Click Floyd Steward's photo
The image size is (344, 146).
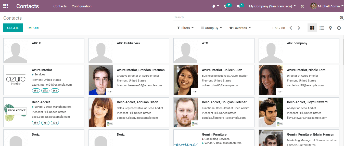tap(271, 112)
